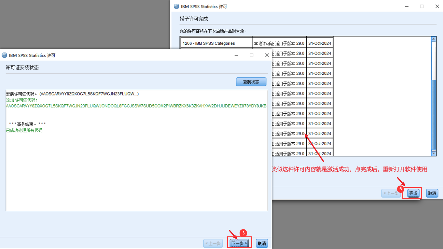Viewport: 443px width, 249px height.
Task: Click 下一步 to continue license setup
Action: tap(239, 243)
